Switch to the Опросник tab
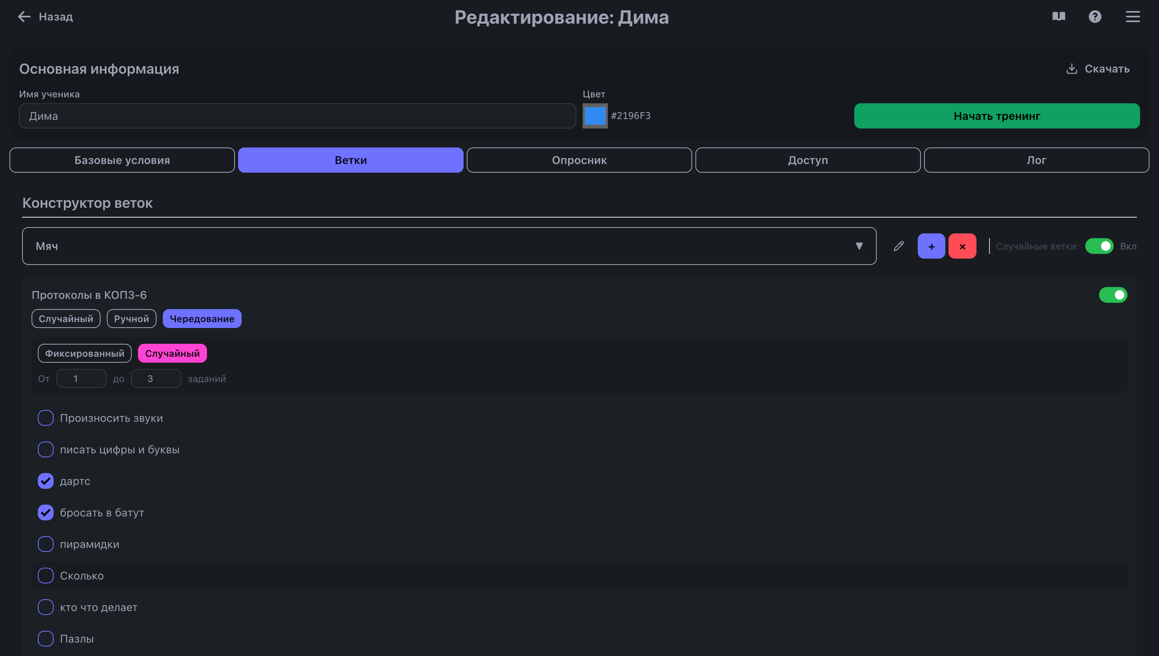 579,160
